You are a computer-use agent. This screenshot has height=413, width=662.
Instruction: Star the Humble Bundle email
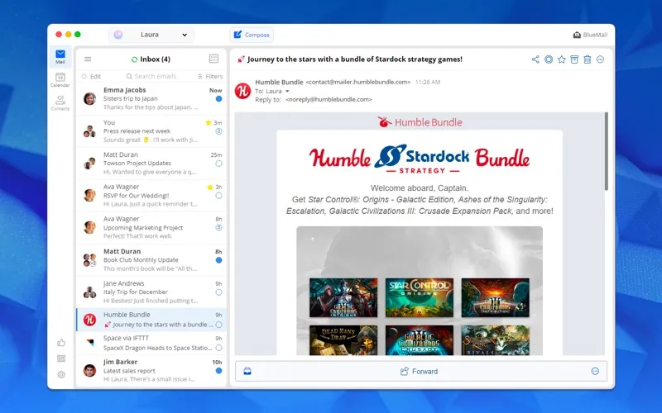tap(562, 59)
